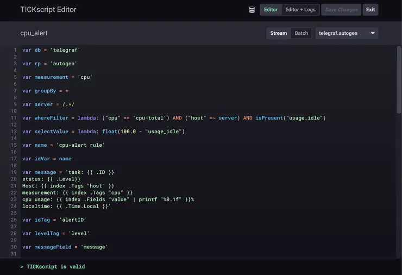Click line number 30 in the gutter
The height and width of the screenshot is (275, 402).
tap(14, 247)
